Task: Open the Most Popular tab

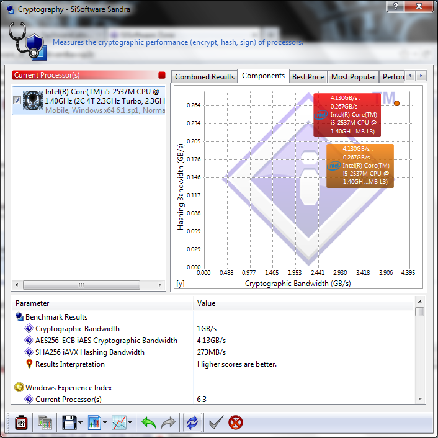Action: [353, 77]
